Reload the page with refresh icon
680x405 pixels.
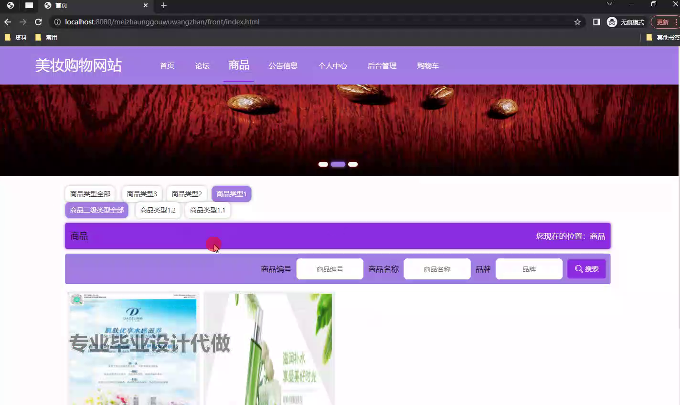(38, 22)
